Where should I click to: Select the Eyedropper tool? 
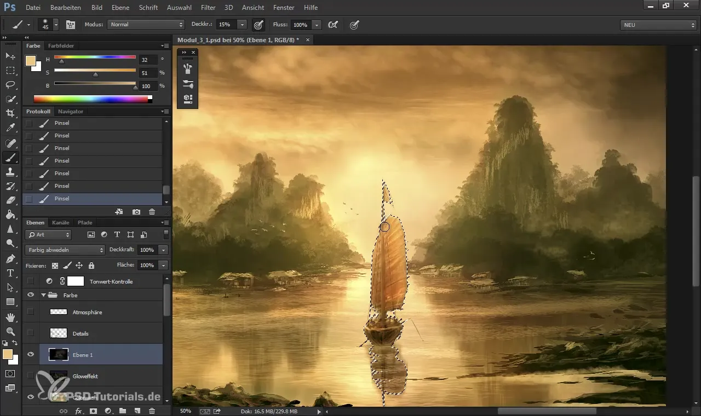pos(10,128)
